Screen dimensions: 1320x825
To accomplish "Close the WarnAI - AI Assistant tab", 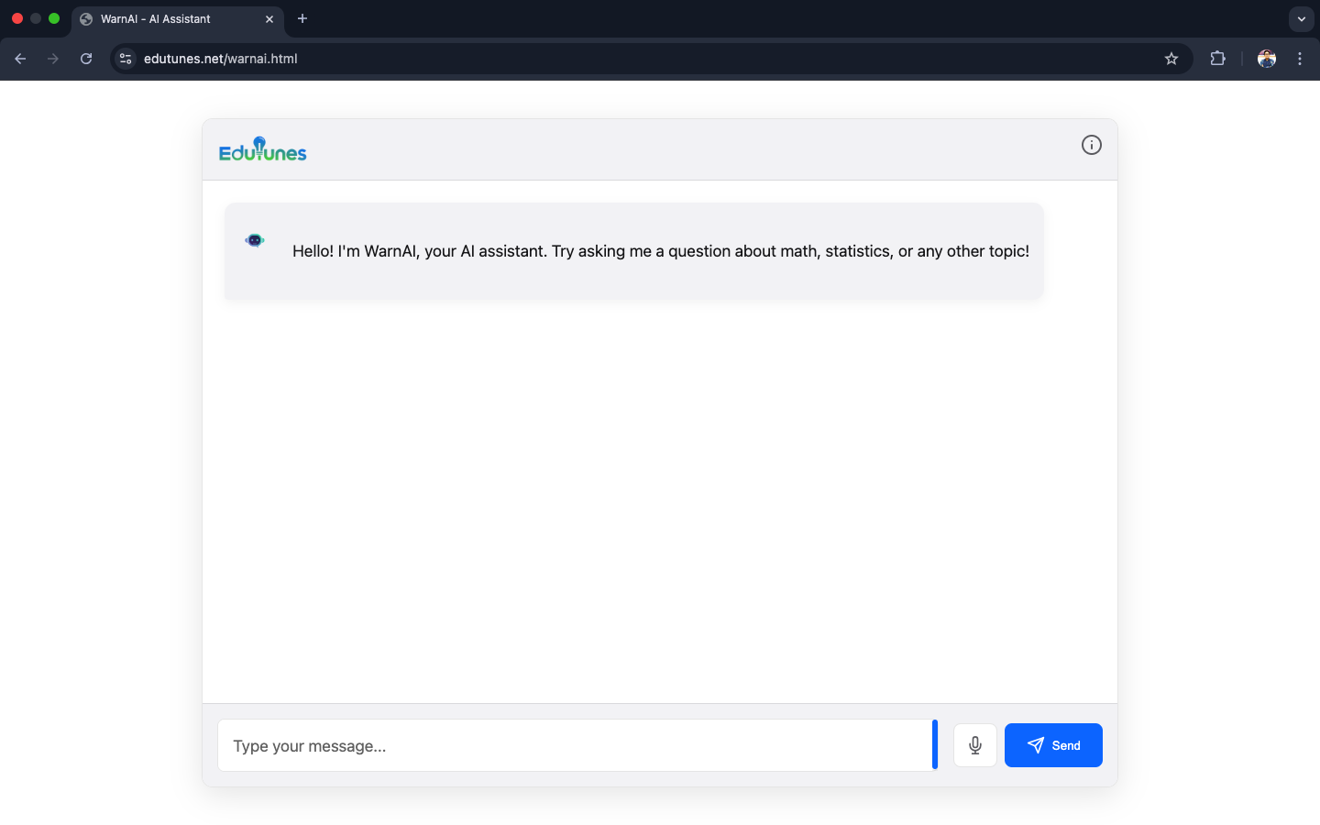I will click(269, 18).
